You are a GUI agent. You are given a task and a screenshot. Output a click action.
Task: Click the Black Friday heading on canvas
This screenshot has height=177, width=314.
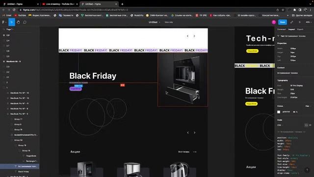(x=93, y=76)
